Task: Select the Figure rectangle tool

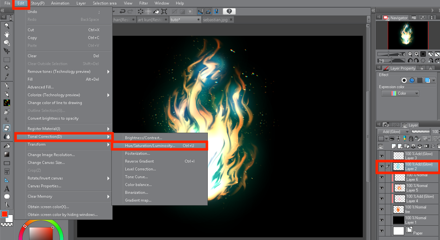Action: 7,163
